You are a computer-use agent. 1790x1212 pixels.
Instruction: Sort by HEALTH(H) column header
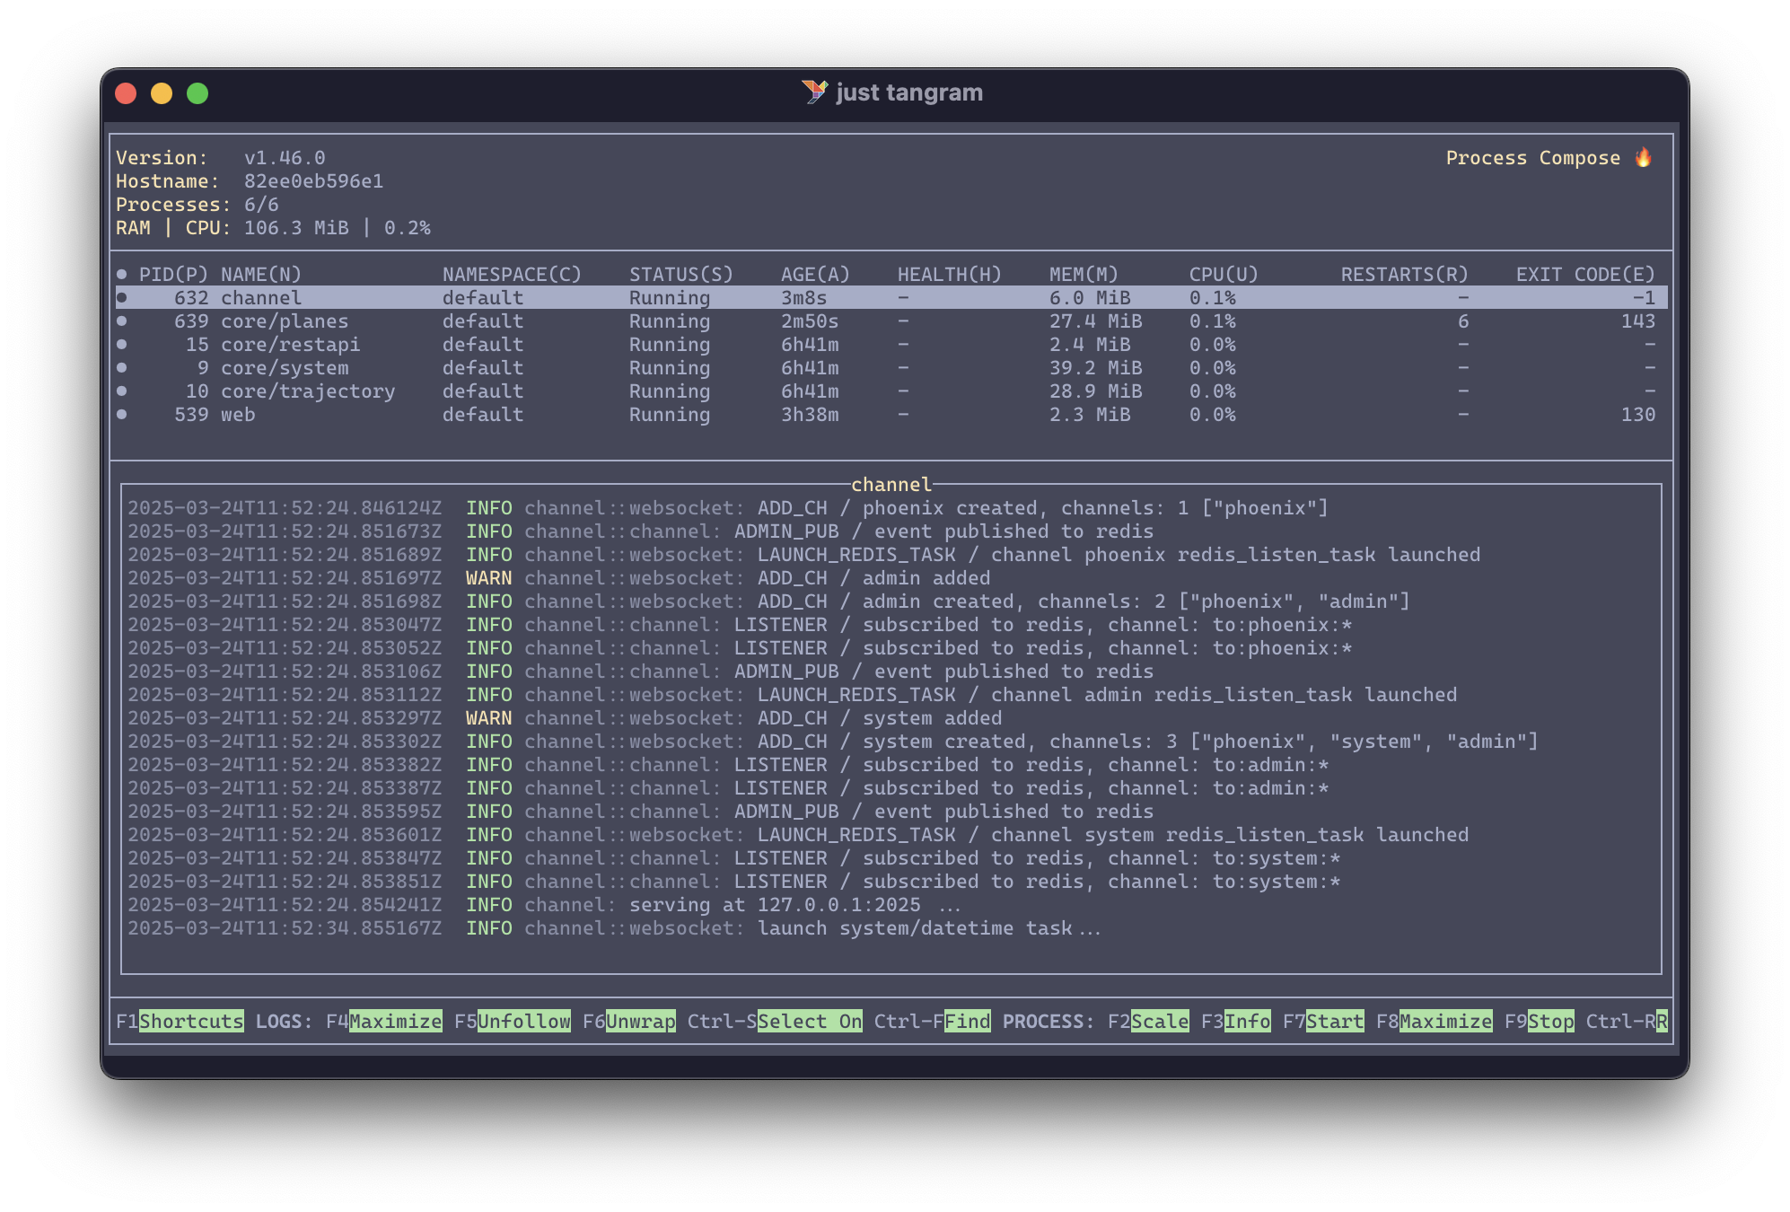(950, 274)
